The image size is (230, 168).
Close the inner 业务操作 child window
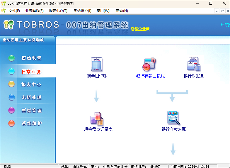tap(228, 11)
